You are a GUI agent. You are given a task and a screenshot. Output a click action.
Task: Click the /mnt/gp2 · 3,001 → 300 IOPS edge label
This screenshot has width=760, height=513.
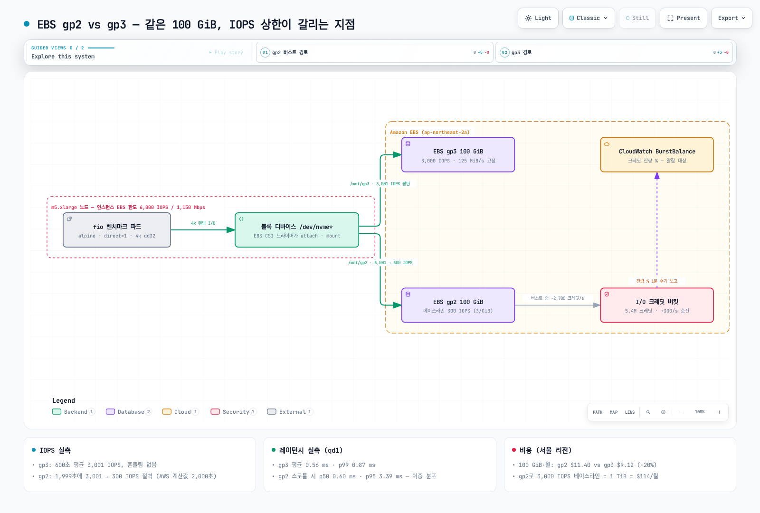[380, 263]
